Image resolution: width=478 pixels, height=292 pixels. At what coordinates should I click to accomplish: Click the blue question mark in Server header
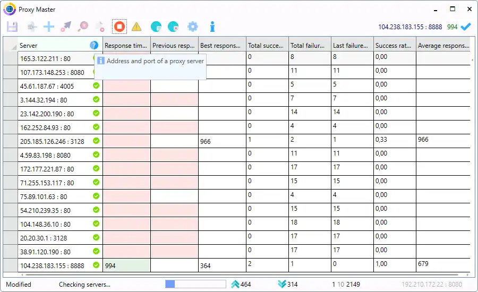pyautogui.click(x=94, y=45)
